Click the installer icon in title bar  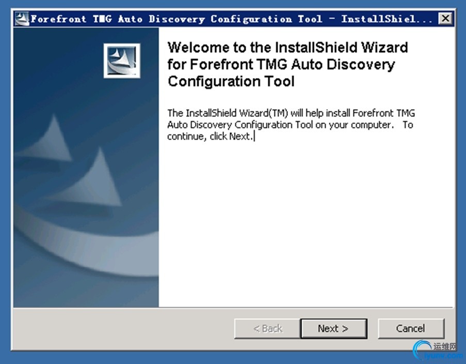coord(22,19)
